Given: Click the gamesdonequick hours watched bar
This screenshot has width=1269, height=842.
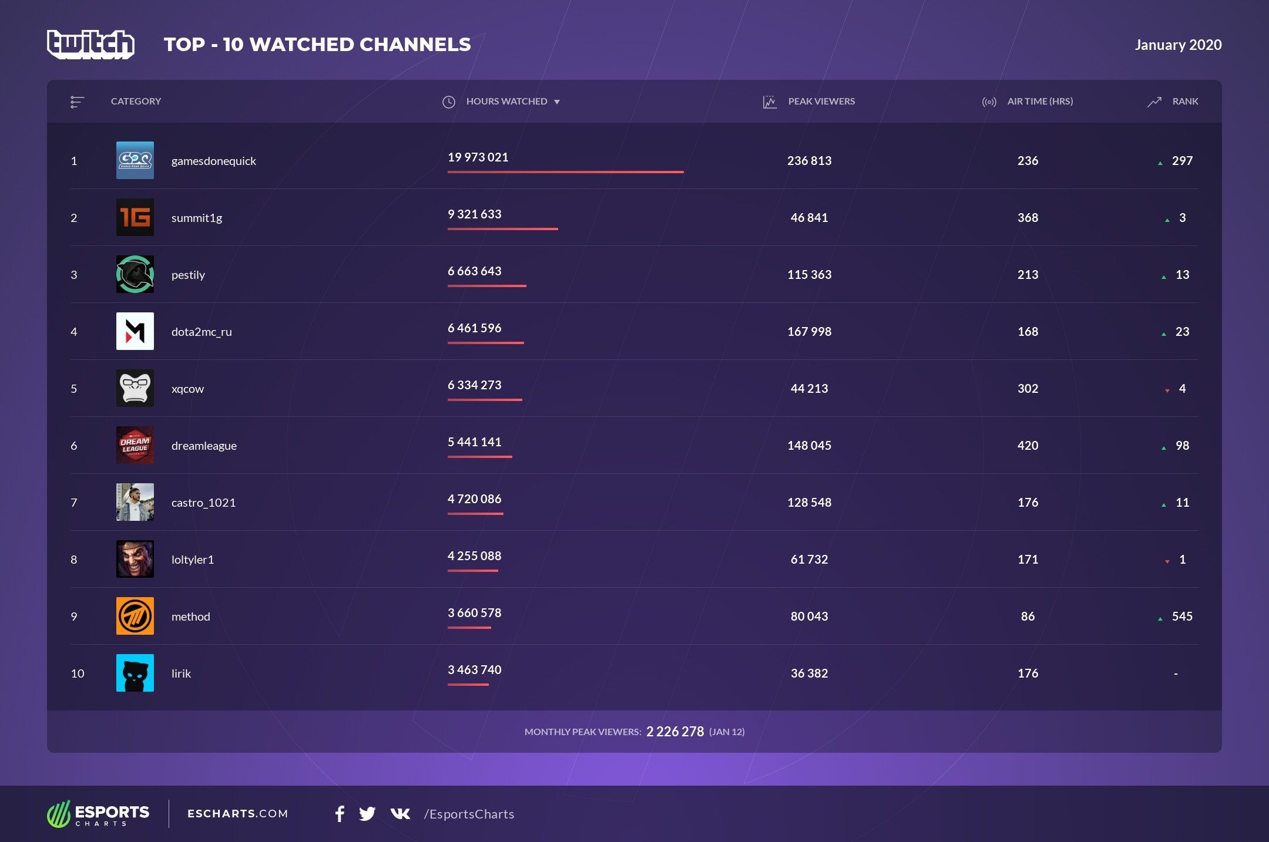Looking at the screenshot, I should coord(565,171).
